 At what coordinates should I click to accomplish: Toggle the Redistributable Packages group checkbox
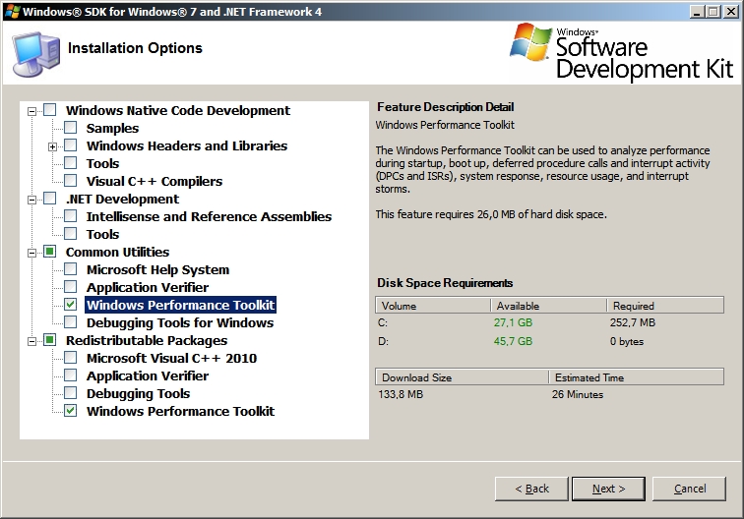click(50, 340)
